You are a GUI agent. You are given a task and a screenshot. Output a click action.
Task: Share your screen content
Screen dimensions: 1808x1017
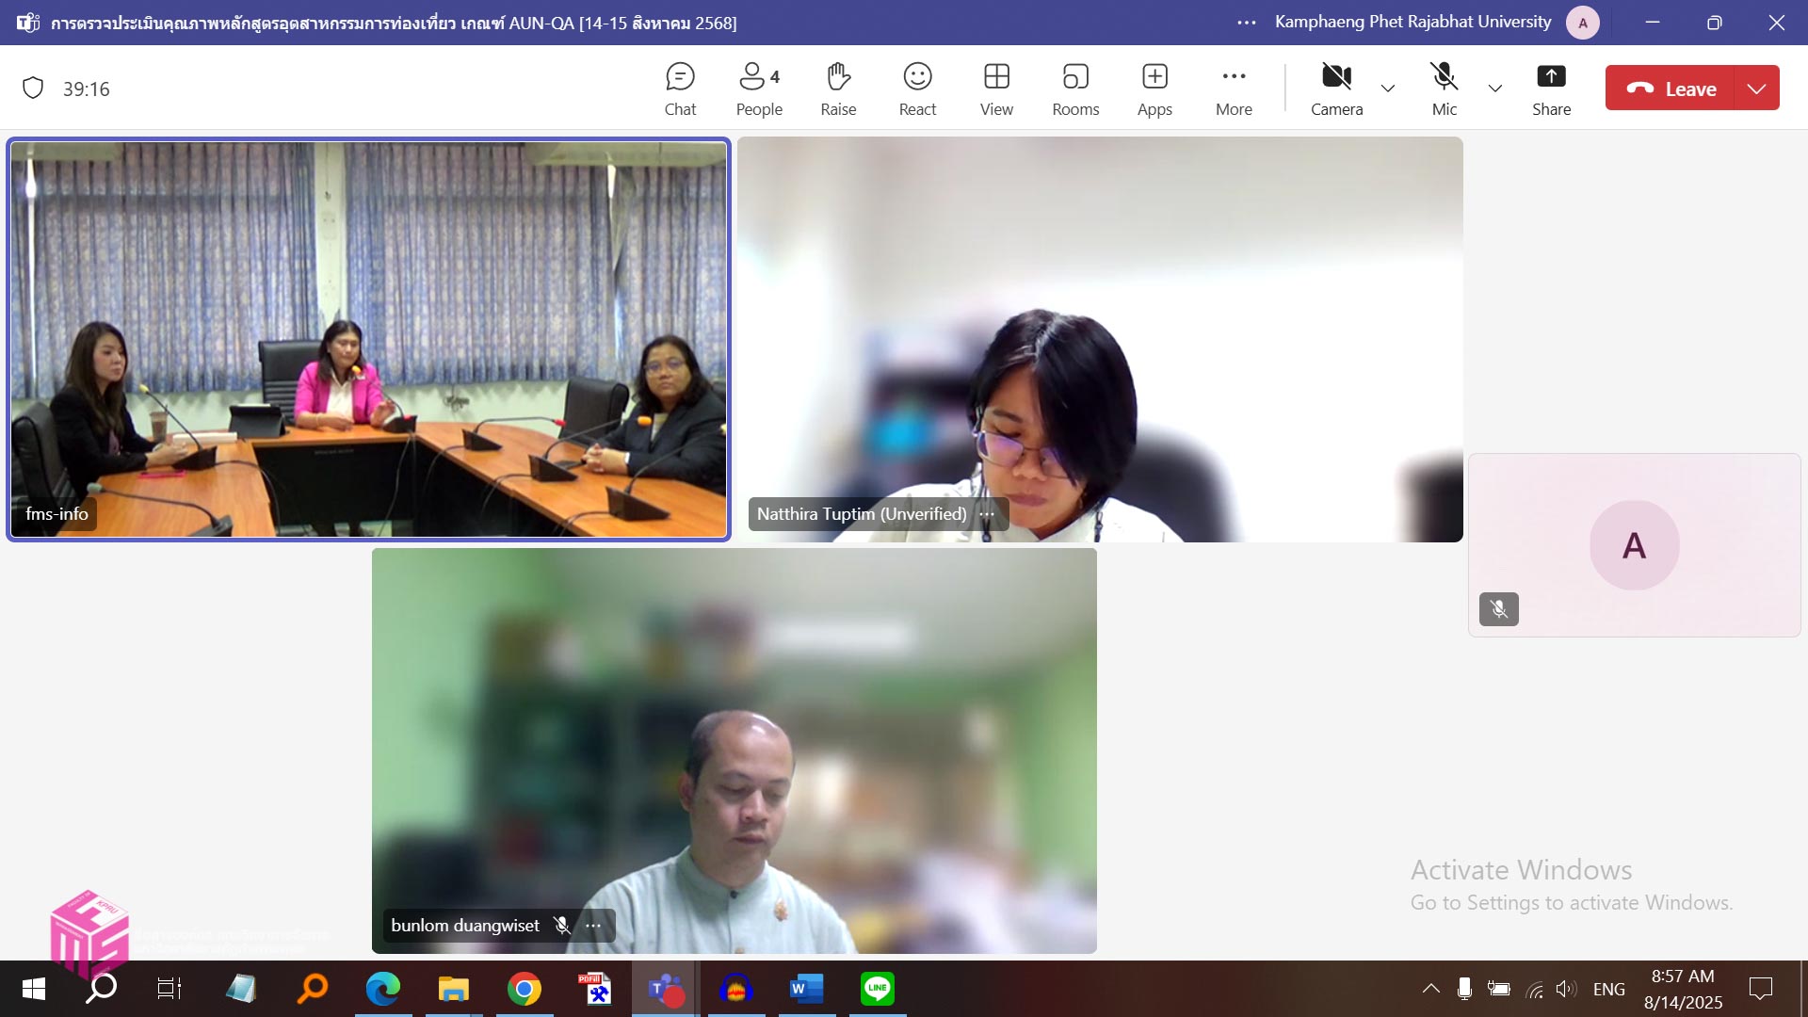tap(1551, 89)
